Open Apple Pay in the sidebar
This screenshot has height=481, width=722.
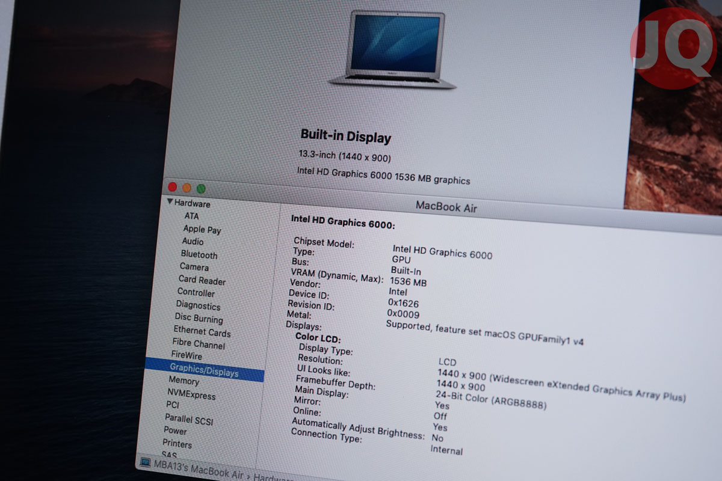pos(202,229)
